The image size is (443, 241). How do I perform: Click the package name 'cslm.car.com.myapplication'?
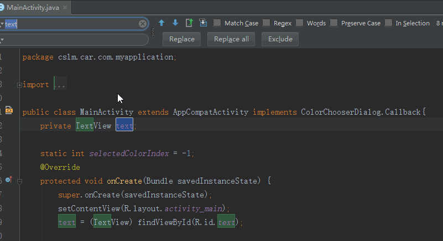pos(116,57)
